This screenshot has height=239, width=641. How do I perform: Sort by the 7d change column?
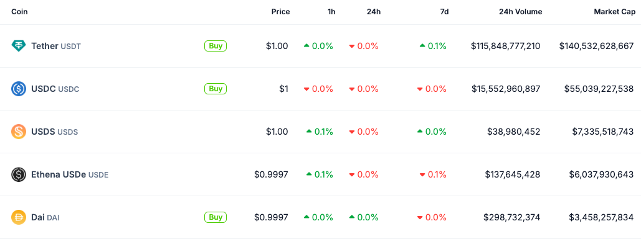click(444, 12)
